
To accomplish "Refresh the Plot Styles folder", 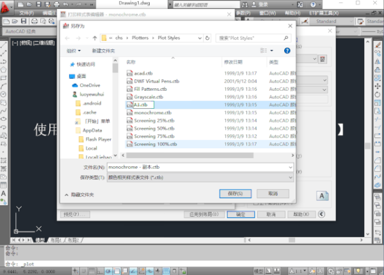I will [x=207, y=38].
